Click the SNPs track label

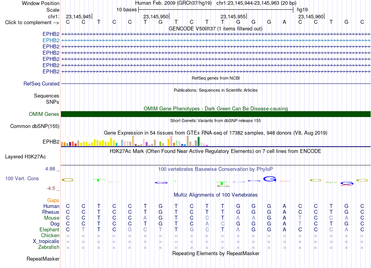click(53, 102)
